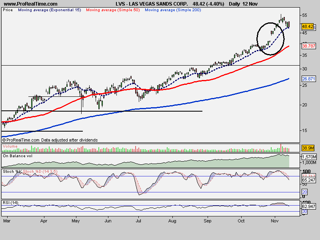Click the 35 price axis label
Viewport: 320px width, 240px height.
coord(304,55)
